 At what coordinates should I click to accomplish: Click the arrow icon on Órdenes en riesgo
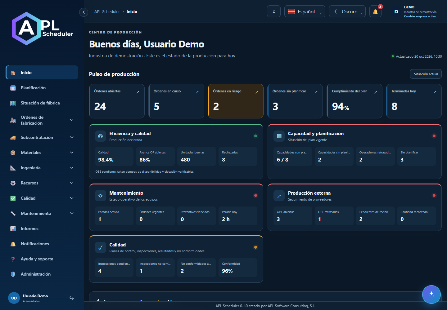pos(257,92)
